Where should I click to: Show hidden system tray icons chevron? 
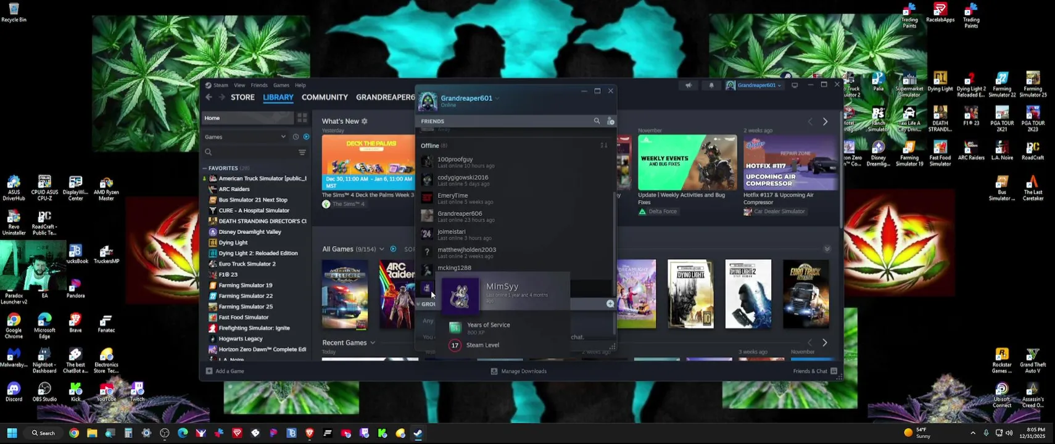[x=973, y=433]
